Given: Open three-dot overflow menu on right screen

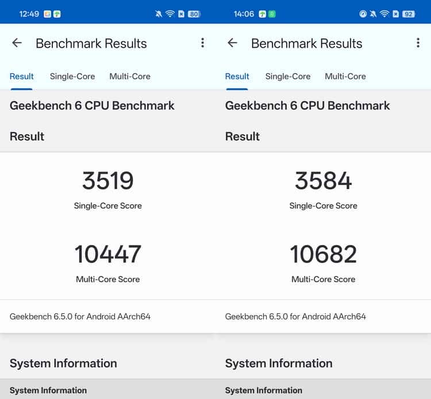Looking at the screenshot, I should 418,43.
